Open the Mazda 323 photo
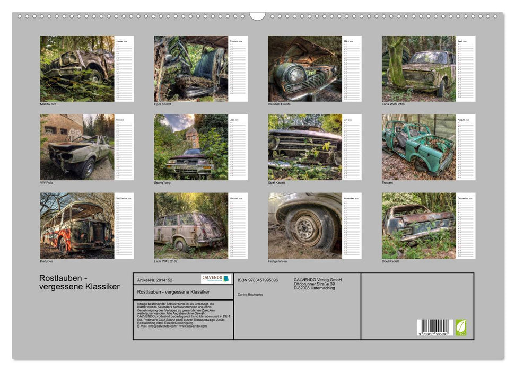 [77, 68]
